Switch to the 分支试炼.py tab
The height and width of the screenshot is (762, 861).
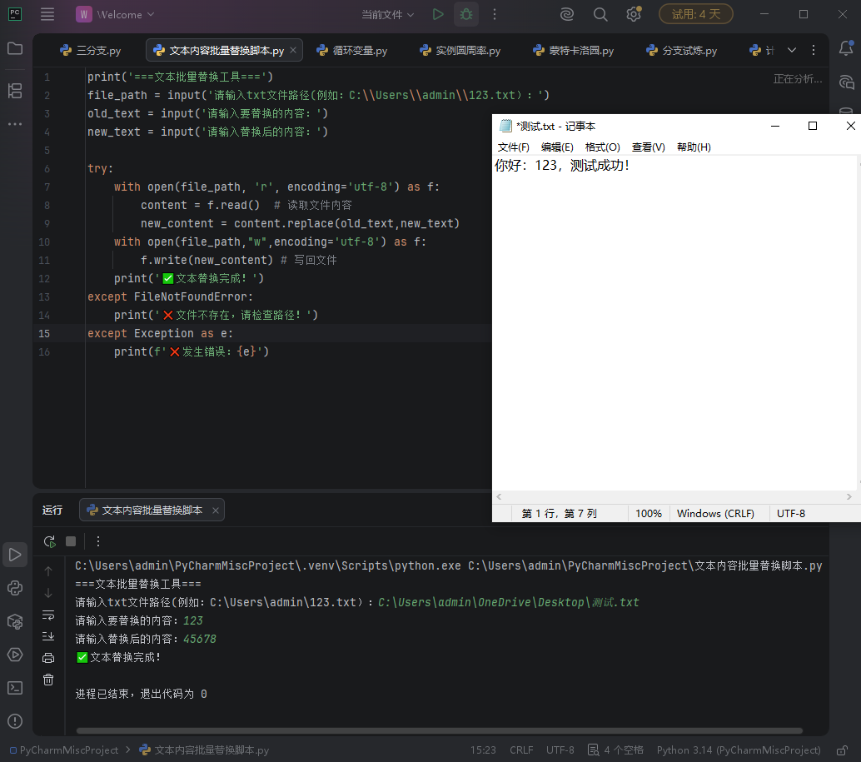click(x=682, y=51)
